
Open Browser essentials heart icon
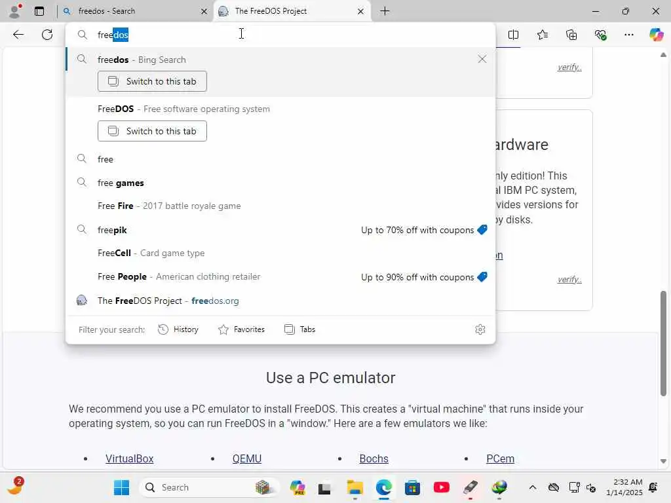click(x=600, y=35)
